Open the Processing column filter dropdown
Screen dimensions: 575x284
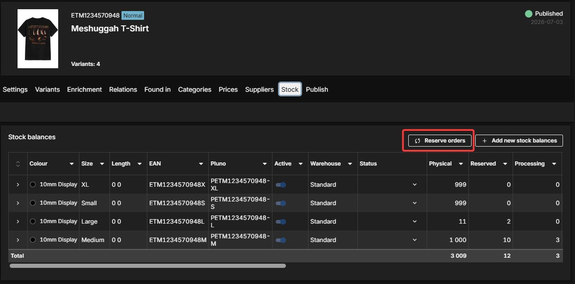click(554, 164)
